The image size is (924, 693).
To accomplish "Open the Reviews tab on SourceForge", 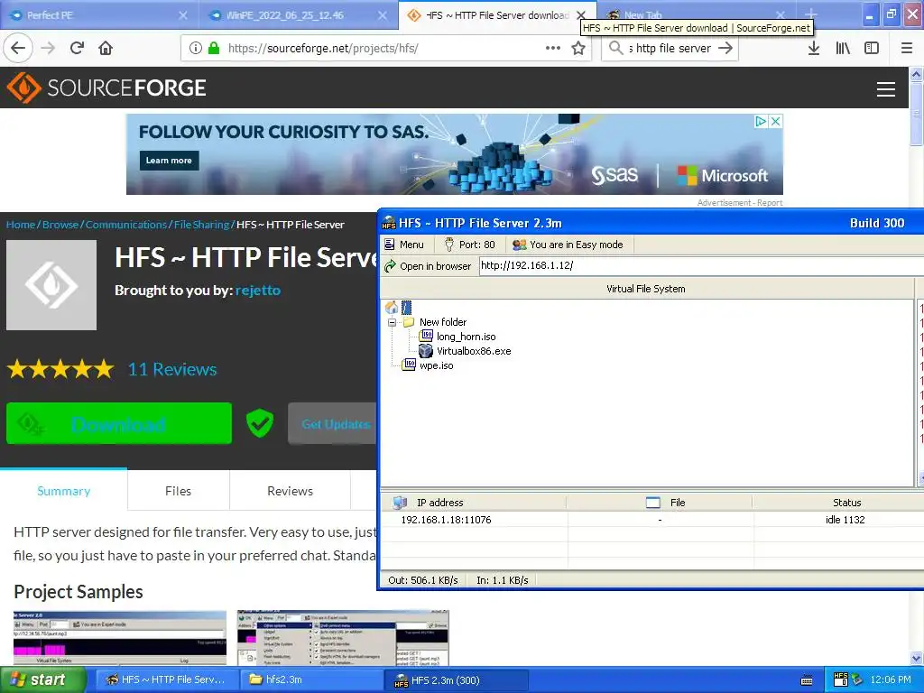I will (290, 491).
